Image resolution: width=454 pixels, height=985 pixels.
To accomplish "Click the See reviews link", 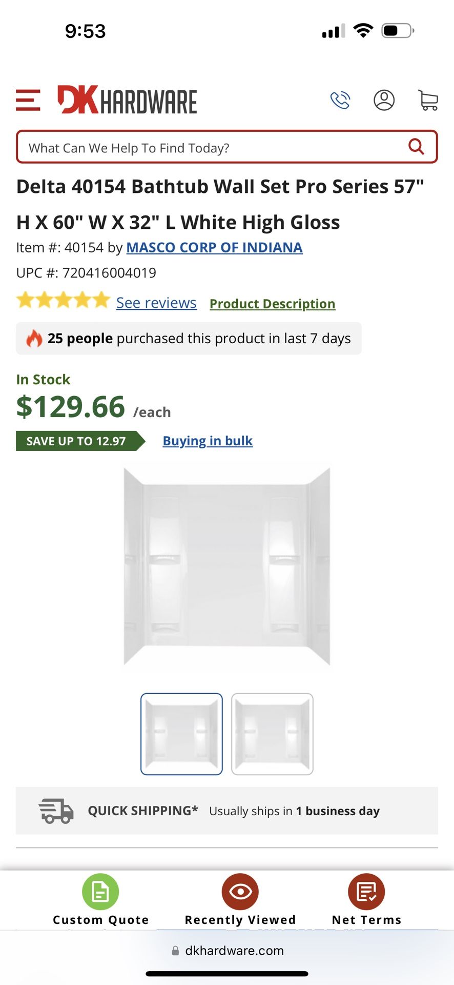I will pos(156,303).
